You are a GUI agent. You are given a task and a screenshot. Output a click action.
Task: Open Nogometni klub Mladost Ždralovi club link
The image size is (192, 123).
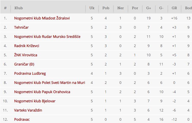tap(42, 18)
